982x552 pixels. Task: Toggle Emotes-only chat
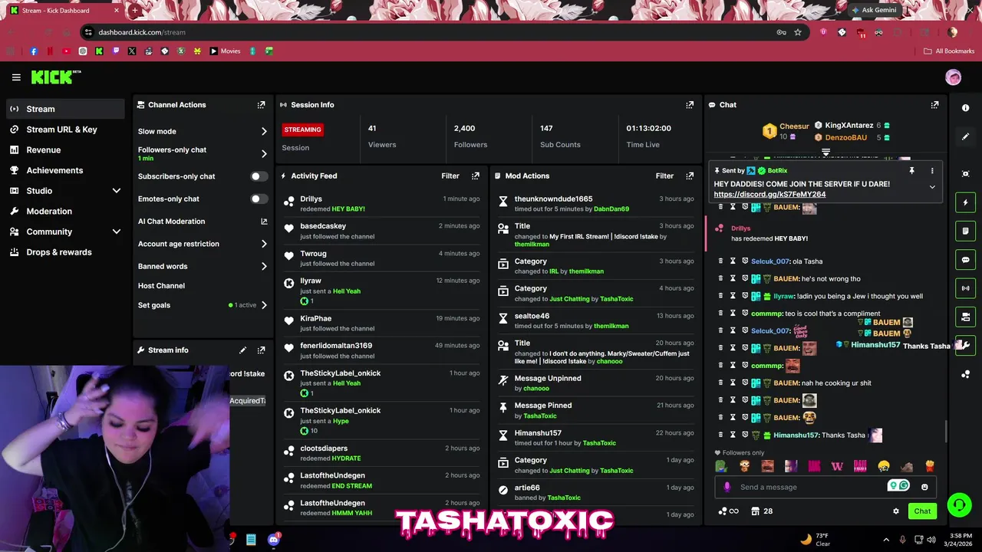259,199
